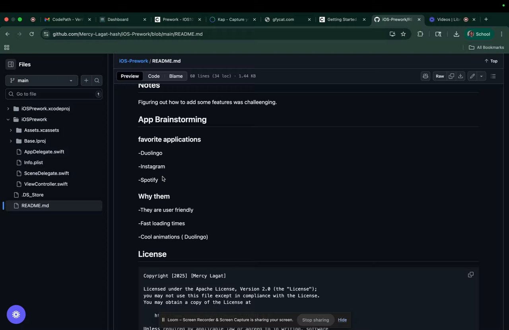Screen dimensions: 509x330
Task: Click the search files magnifier icon
Action: tap(97, 80)
